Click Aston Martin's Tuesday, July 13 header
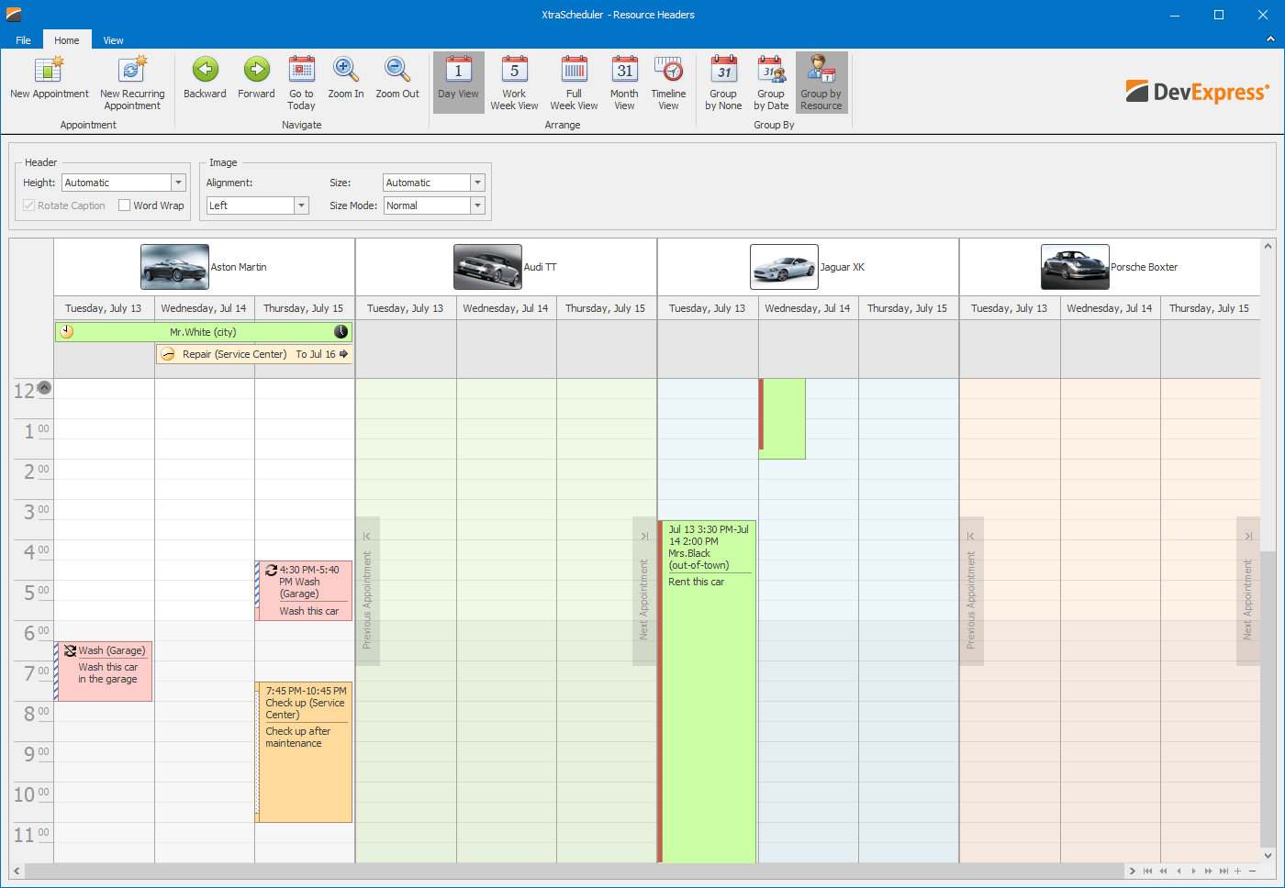Image resolution: width=1285 pixels, height=888 pixels. click(x=104, y=308)
